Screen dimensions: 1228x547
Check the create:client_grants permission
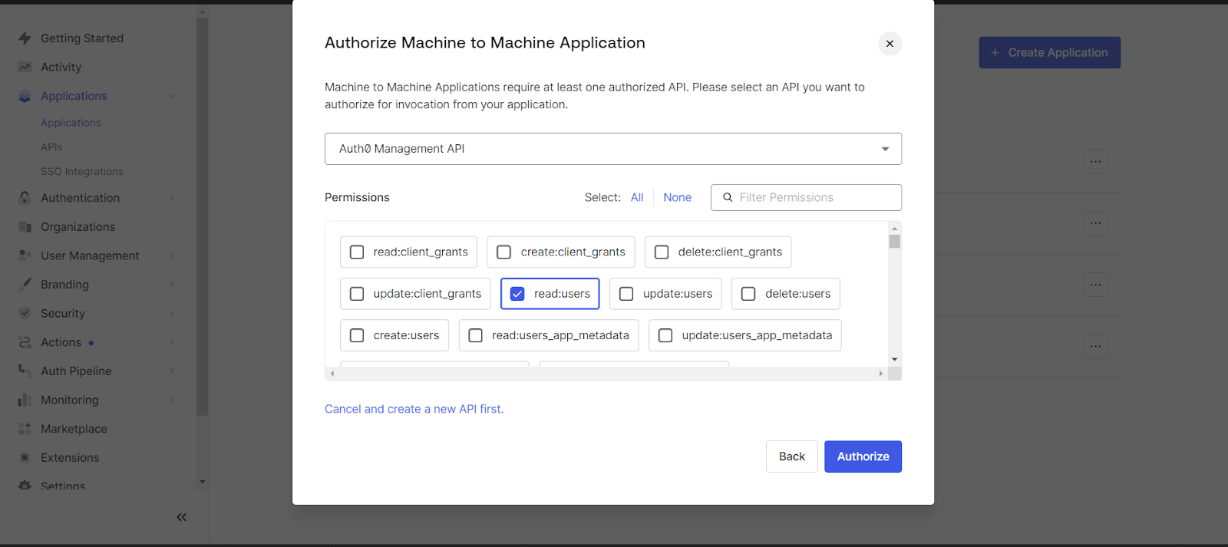pyautogui.click(x=504, y=252)
